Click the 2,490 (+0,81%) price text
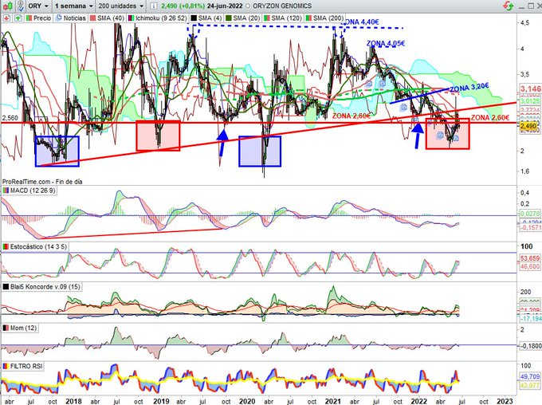 click(x=183, y=6)
